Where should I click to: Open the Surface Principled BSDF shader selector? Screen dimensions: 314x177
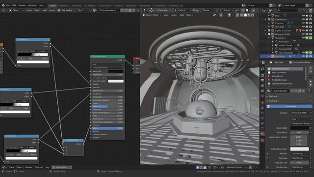pyautogui.click(x=300, y=113)
